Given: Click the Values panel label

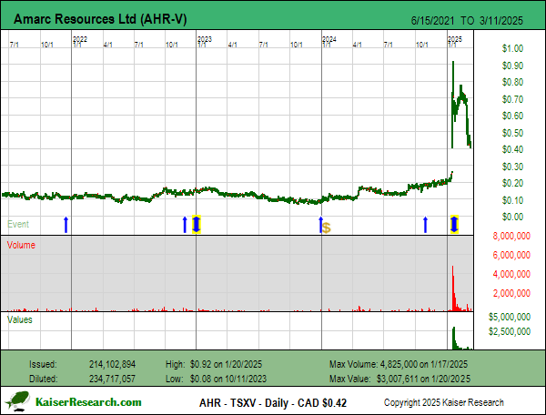Looking at the screenshot, I should (x=20, y=319).
